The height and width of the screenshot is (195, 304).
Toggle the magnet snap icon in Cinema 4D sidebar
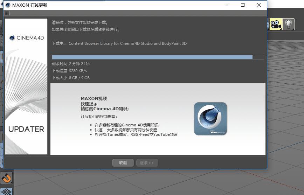pos(7,178)
